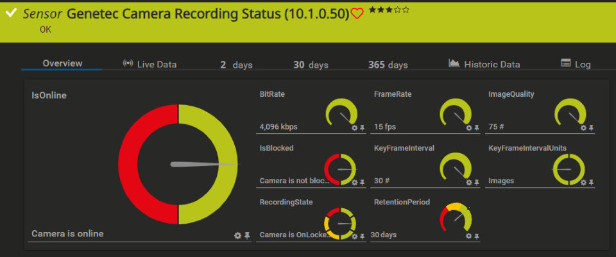616x257 pixels.
Task: Click the IsOnline channel label
Action: (49, 95)
